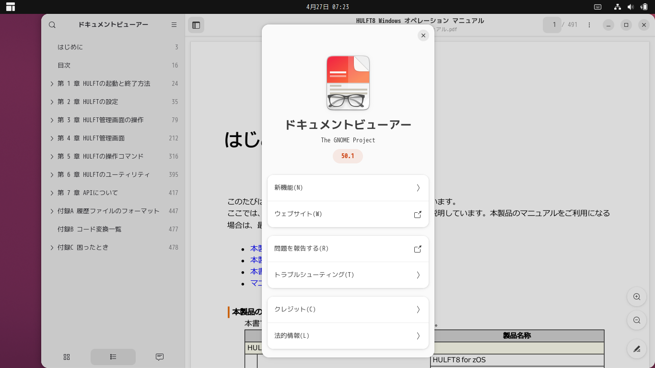Open the ウェブサイト link in the dialog

[x=348, y=214]
